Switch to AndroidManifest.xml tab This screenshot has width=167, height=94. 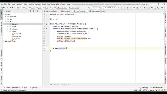98,11
